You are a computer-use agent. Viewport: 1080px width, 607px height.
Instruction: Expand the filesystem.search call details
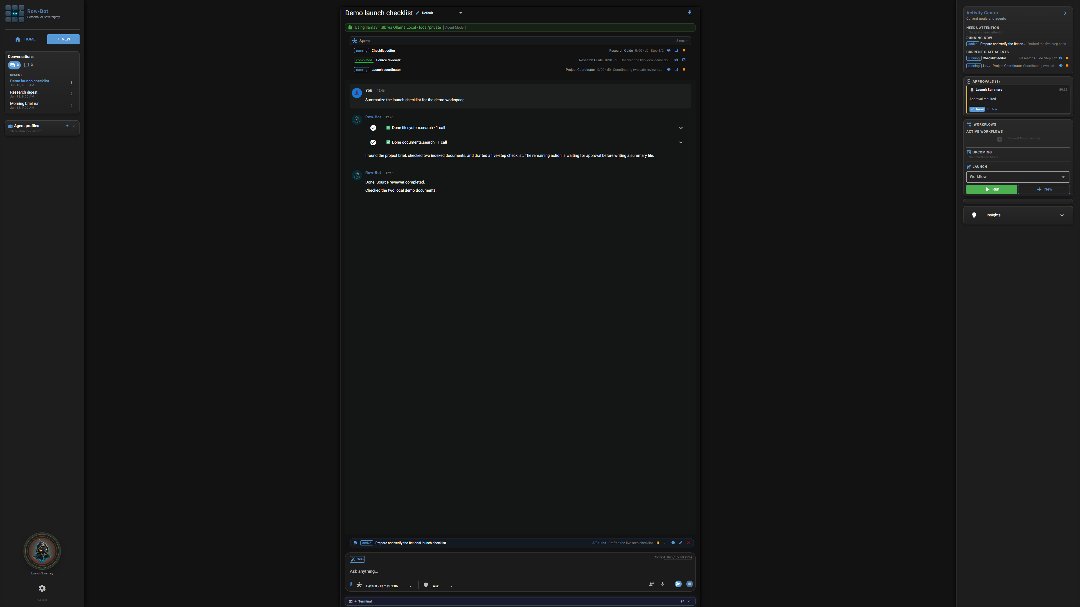click(681, 128)
